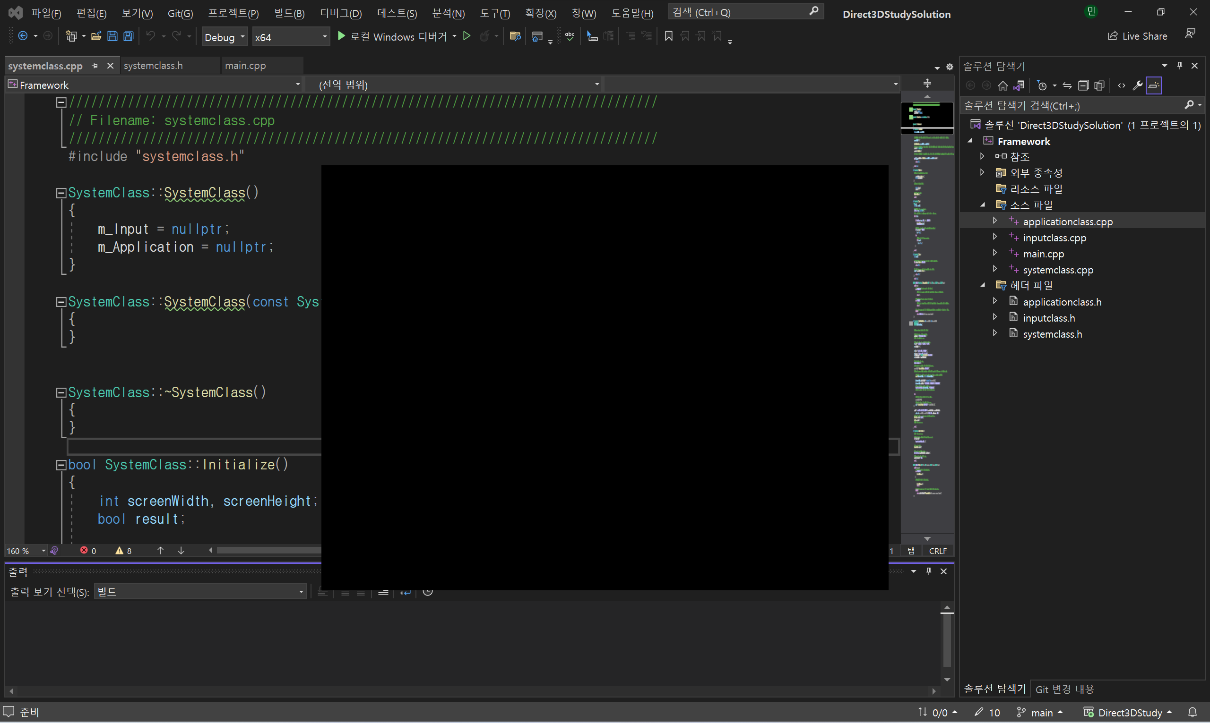Start without debugging using hollow play icon
Viewport: 1210px width, 723px height.
[x=467, y=36]
